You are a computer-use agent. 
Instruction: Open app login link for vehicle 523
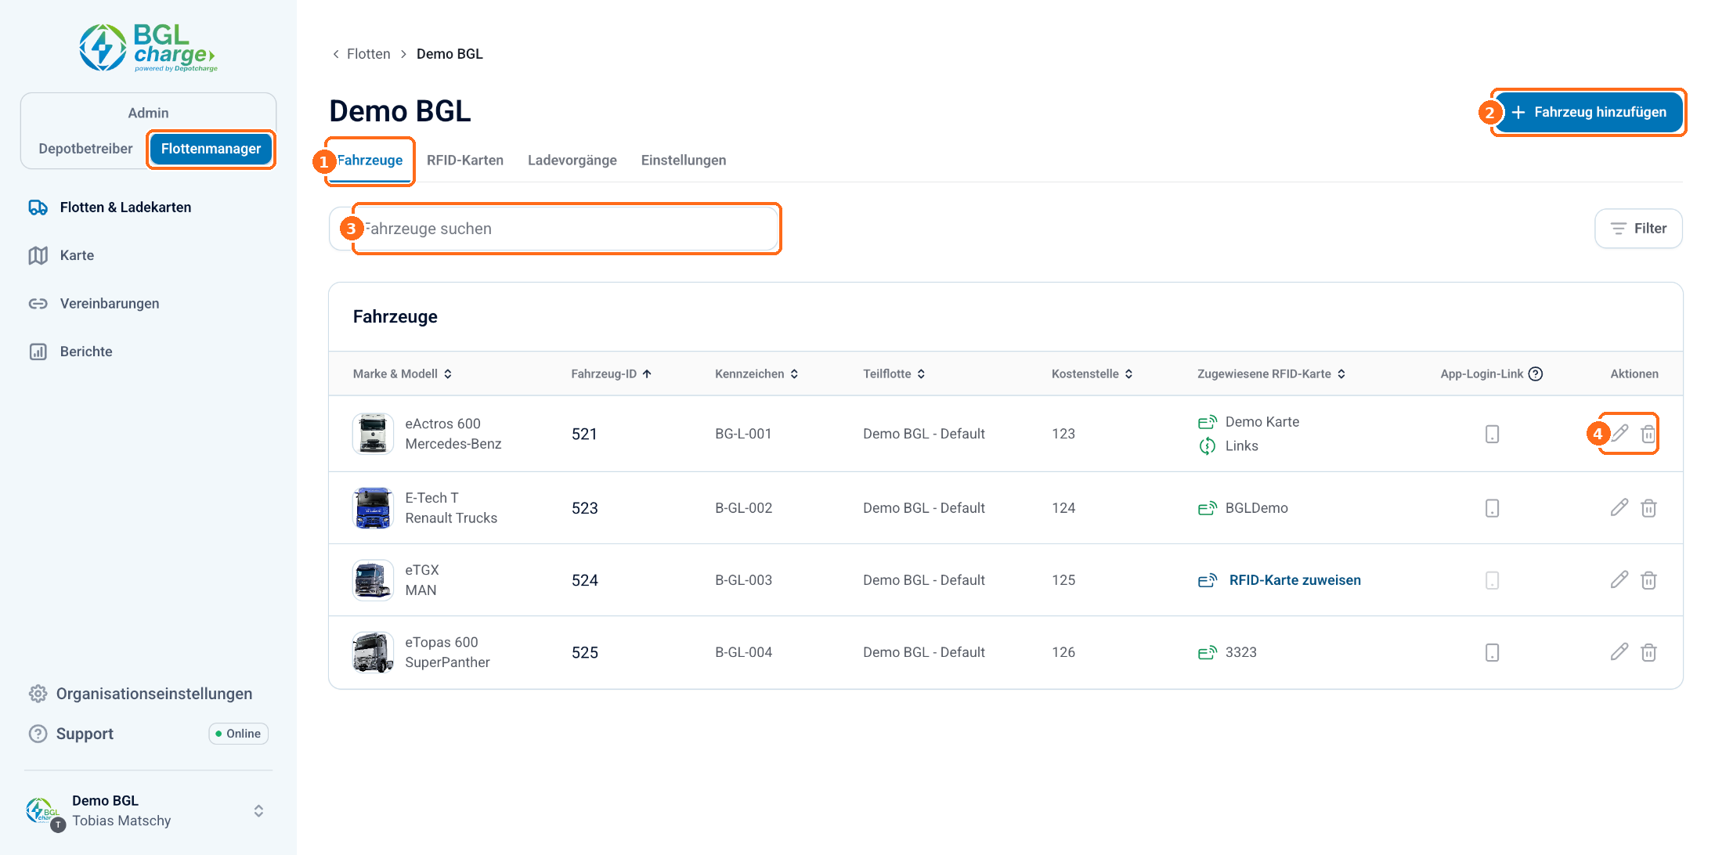(1492, 508)
